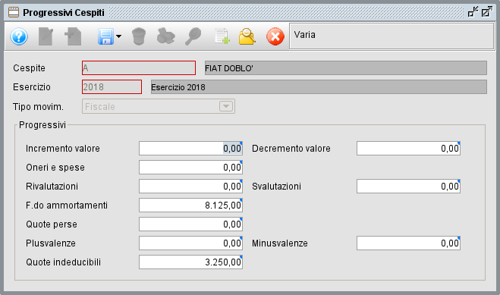The image size is (500, 295).
Task: Click the document with green plus icon
Action: click(222, 36)
